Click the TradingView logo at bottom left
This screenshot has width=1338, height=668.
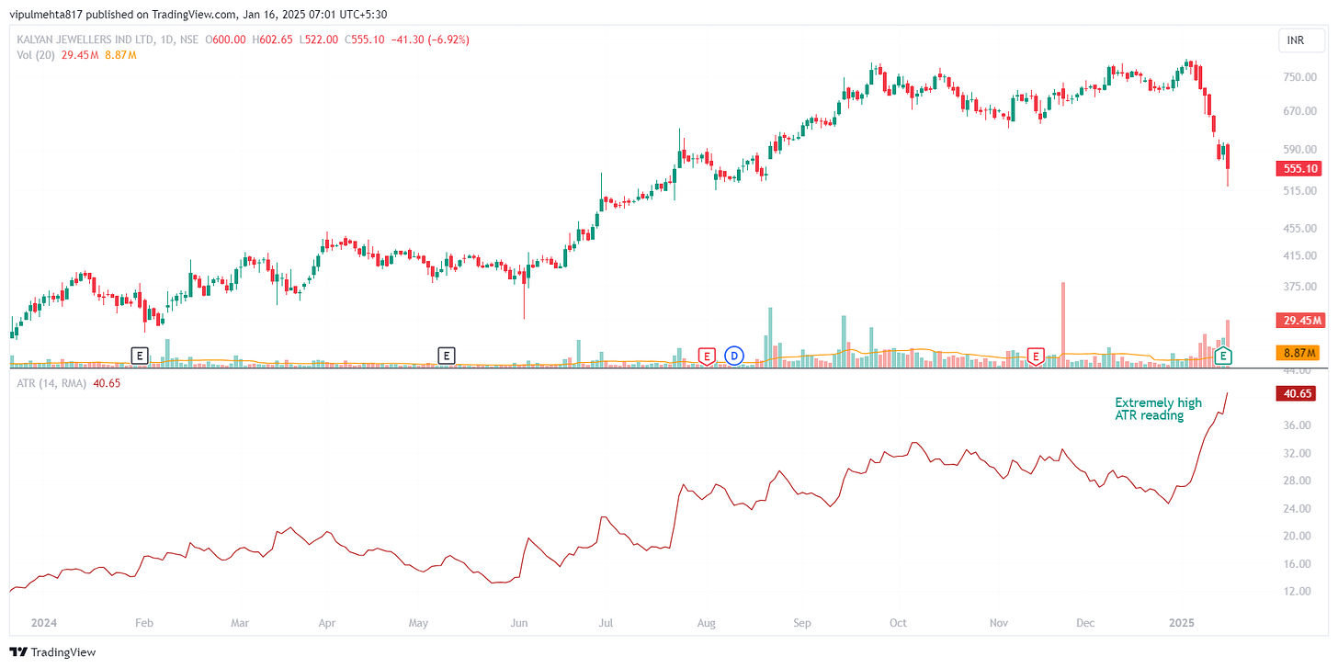click(x=54, y=652)
